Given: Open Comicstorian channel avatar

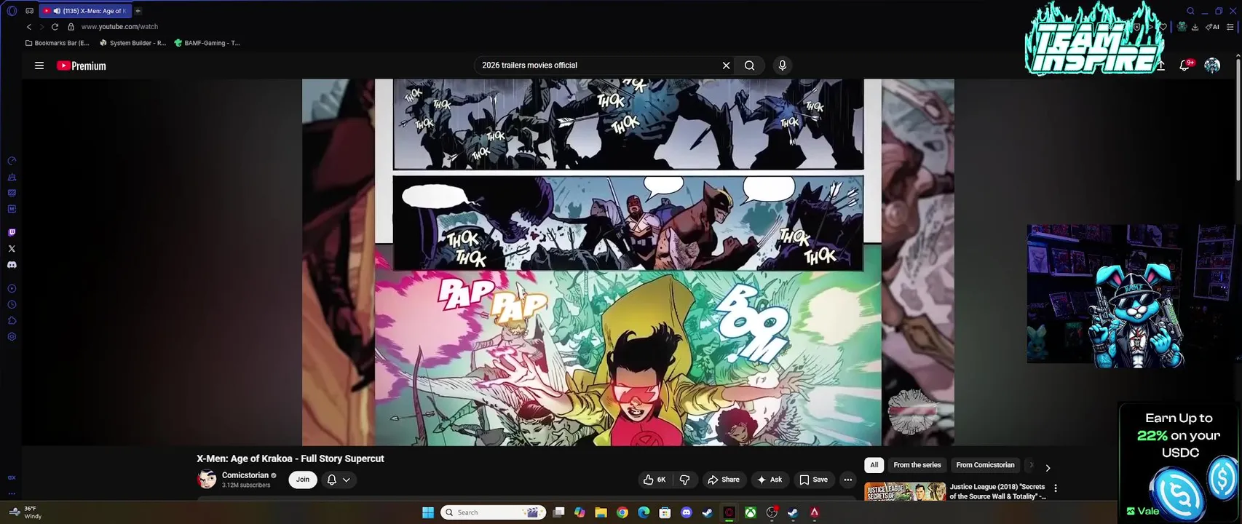Looking at the screenshot, I should 207,480.
